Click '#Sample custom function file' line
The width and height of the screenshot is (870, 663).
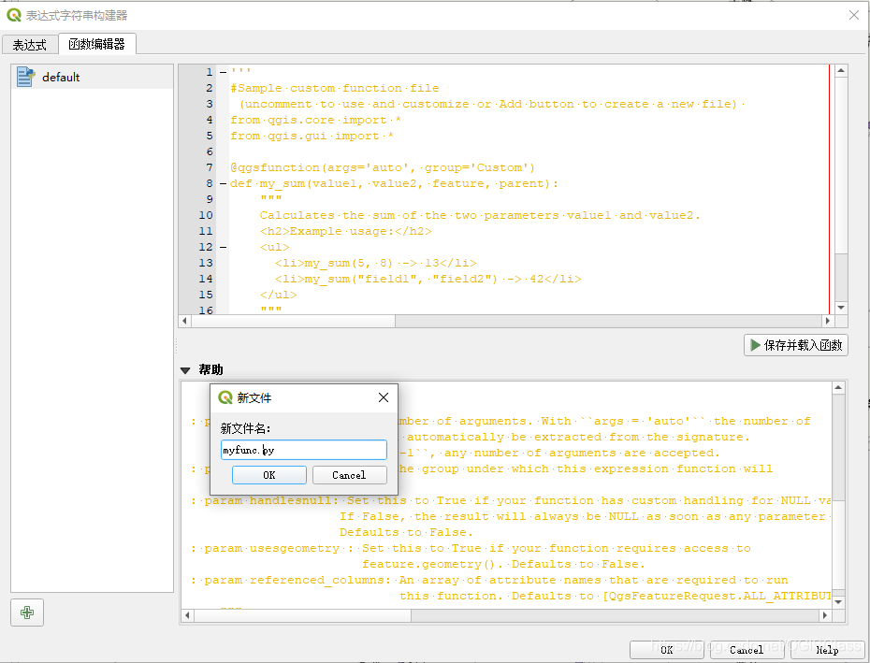coord(335,88)
